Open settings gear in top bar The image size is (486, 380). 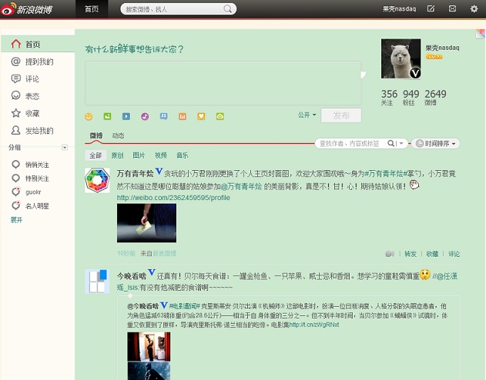pos(474,8)
